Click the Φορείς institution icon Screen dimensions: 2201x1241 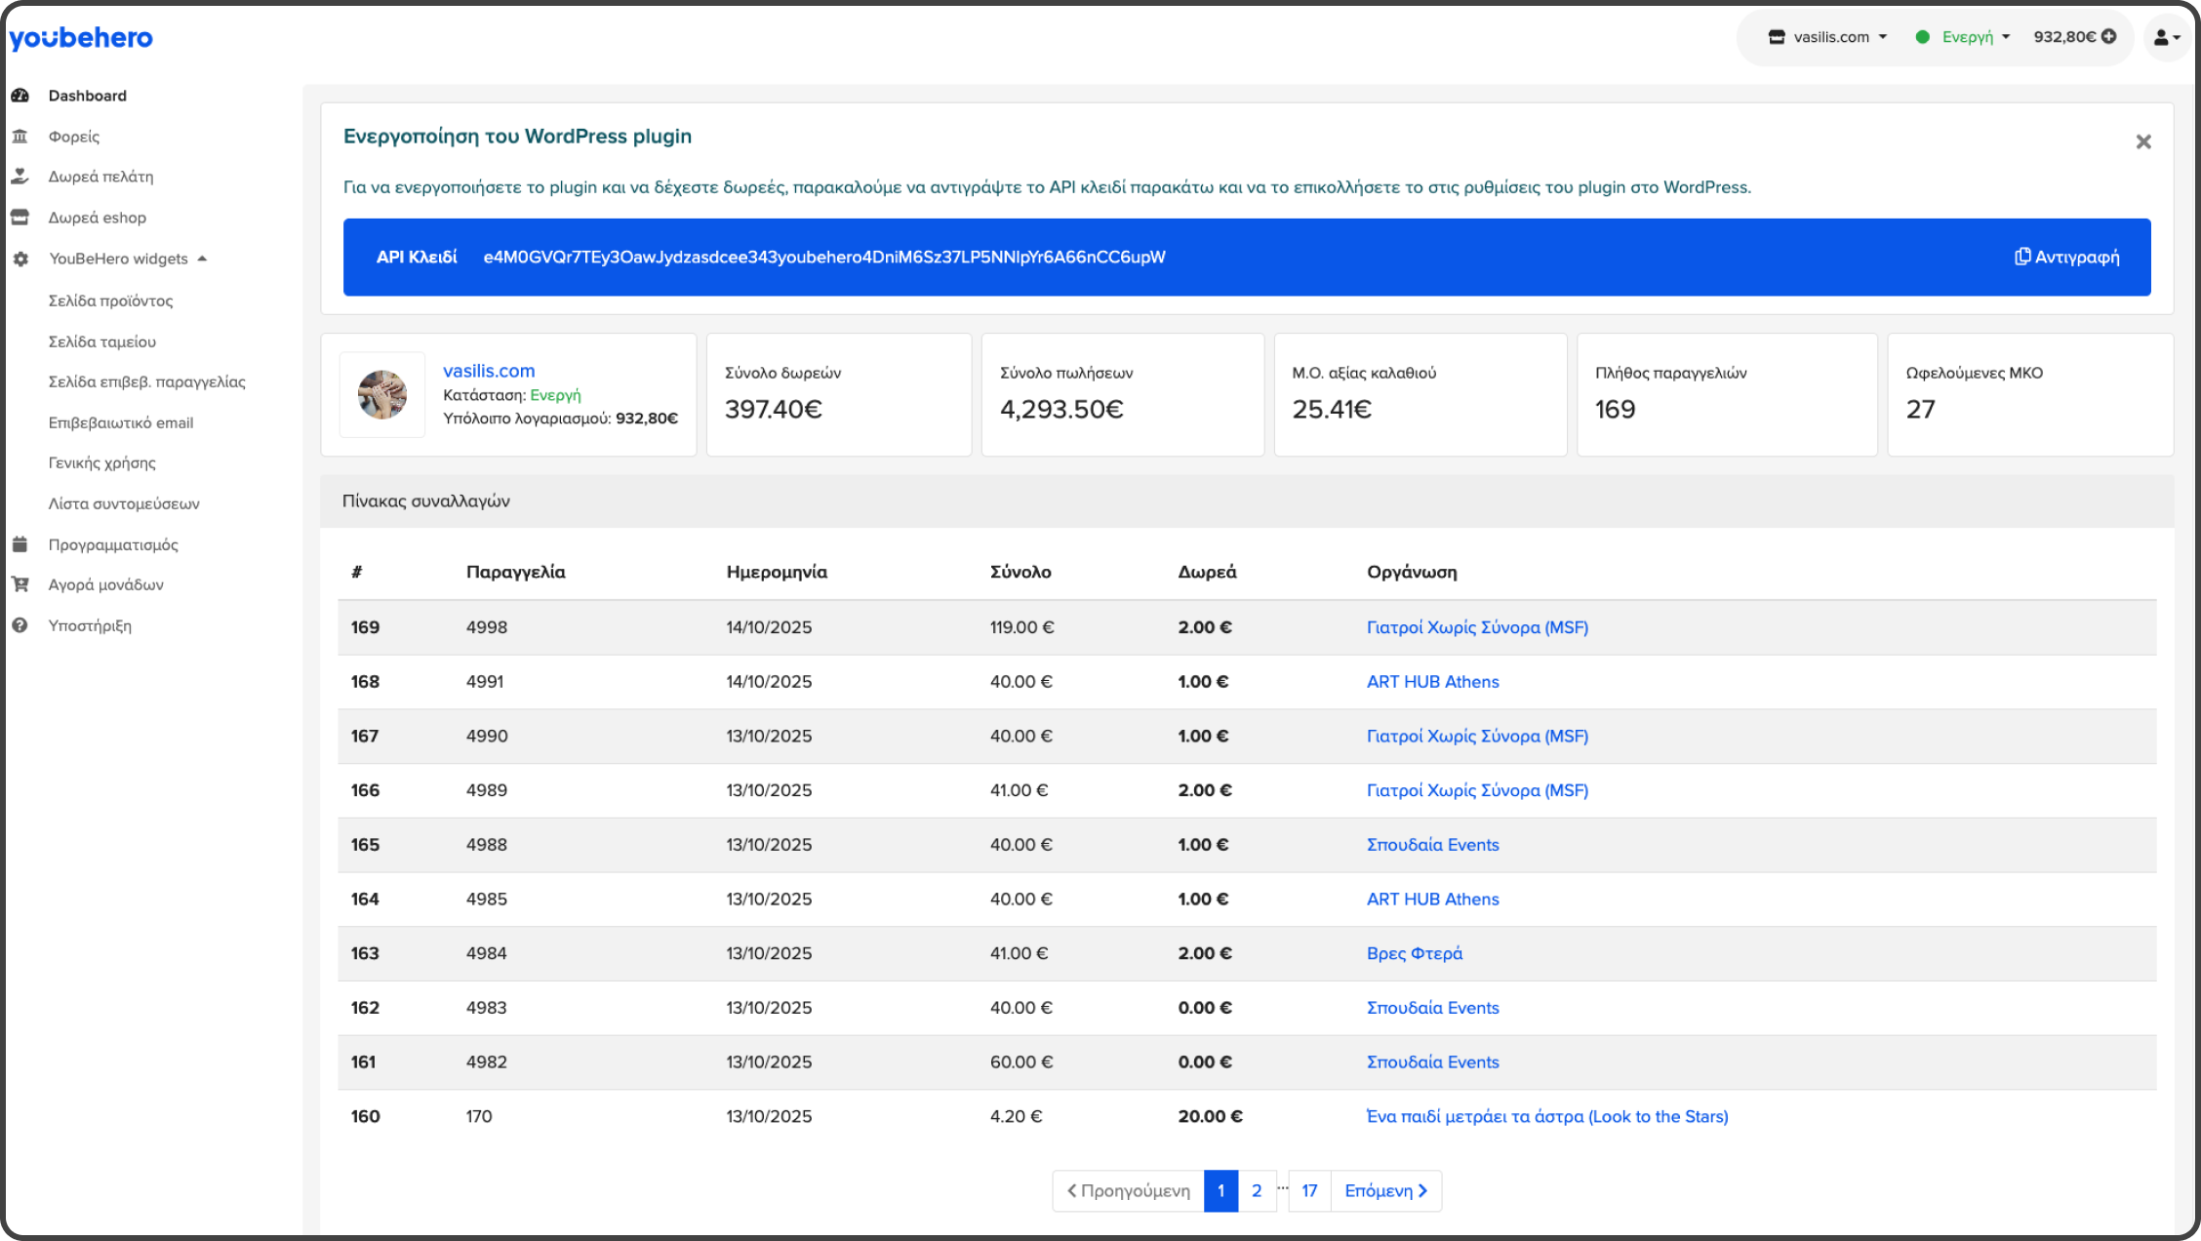[x=20, y=137]
